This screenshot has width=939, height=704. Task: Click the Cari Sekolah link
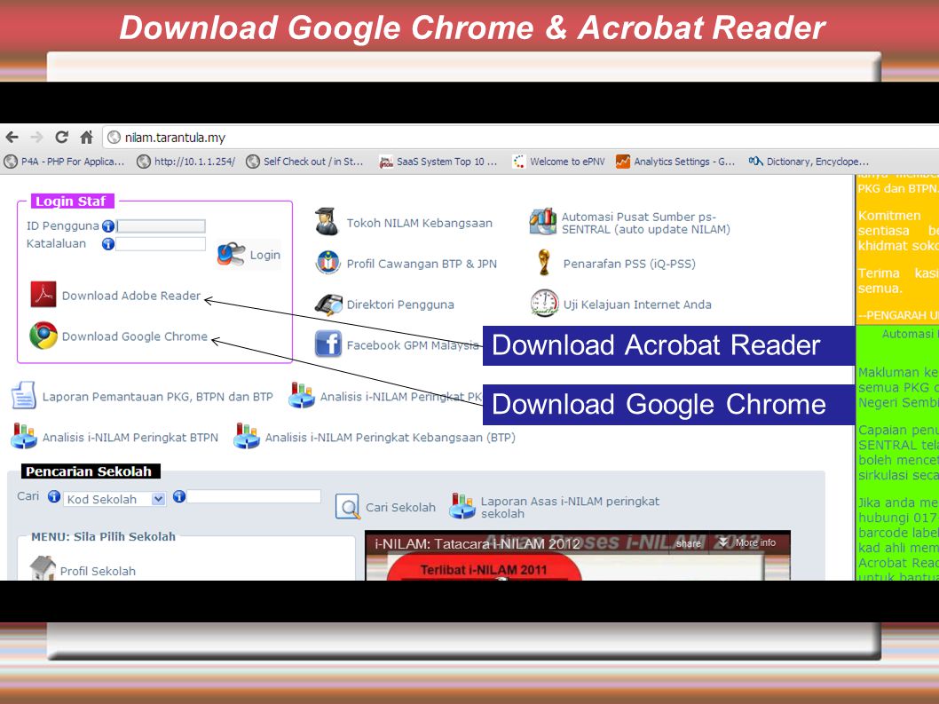click(400, 508)
